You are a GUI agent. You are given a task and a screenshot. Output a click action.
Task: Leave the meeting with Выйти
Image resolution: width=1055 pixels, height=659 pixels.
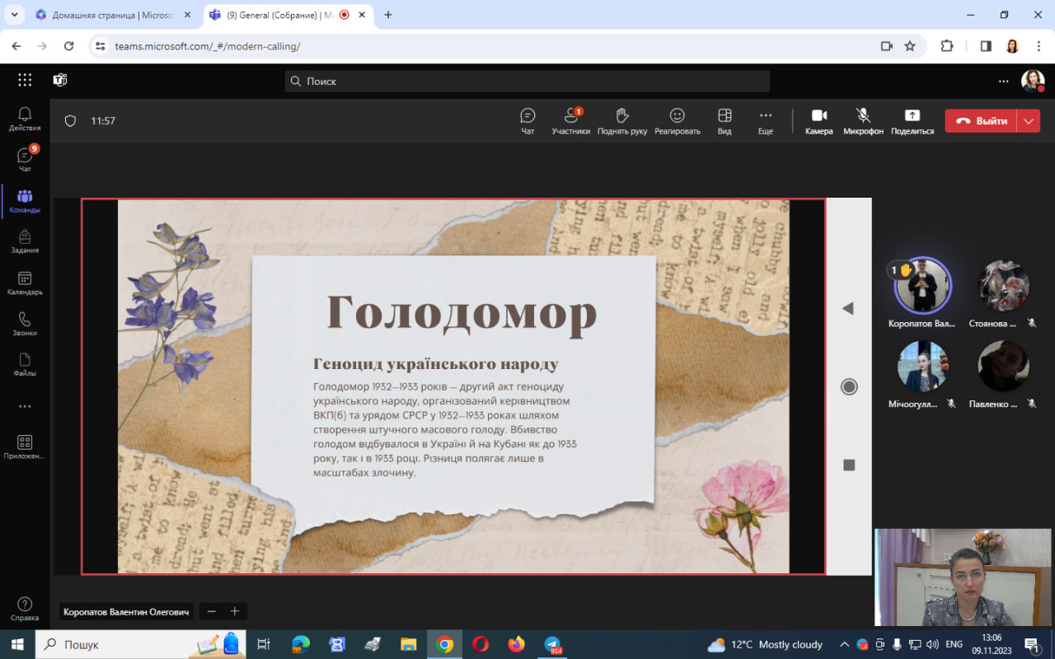(981, 121)
